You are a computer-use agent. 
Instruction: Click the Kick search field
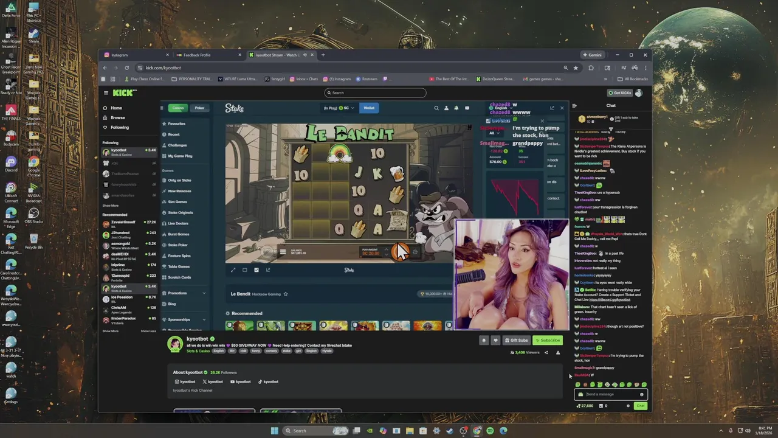tap(375, 93)
